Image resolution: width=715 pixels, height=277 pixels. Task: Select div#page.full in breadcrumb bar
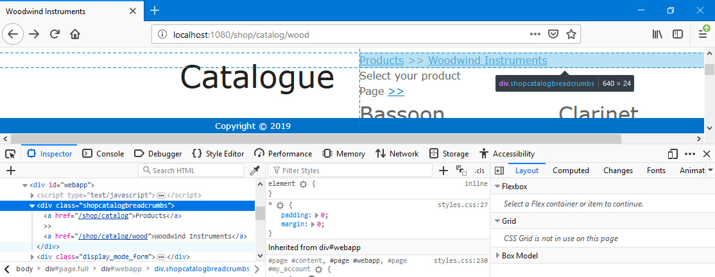67,269
